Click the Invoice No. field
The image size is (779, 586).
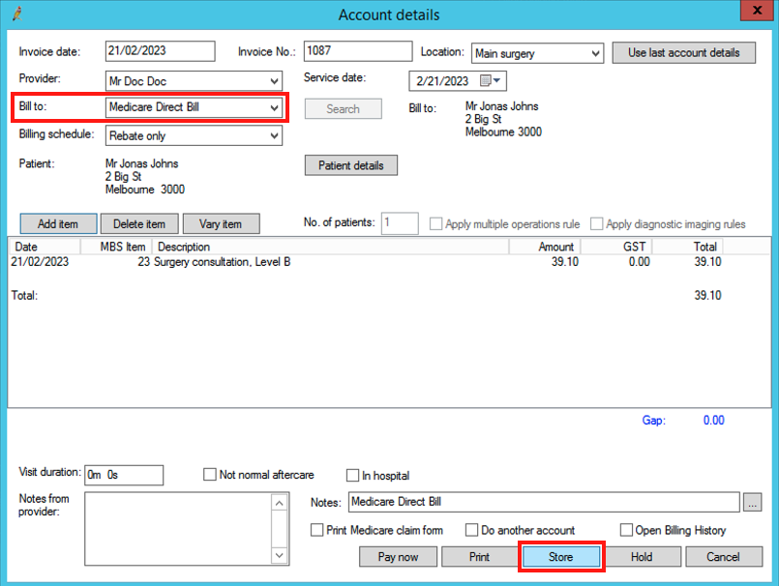click(x=358, y=50)
